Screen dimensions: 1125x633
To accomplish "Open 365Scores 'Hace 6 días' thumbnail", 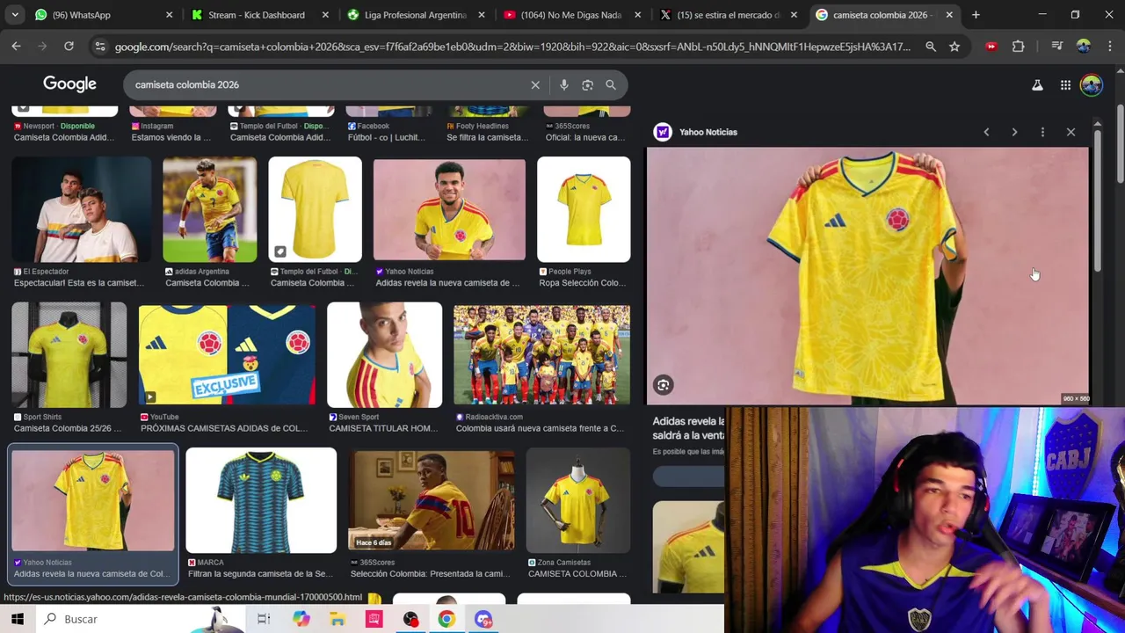I will 432,500.
